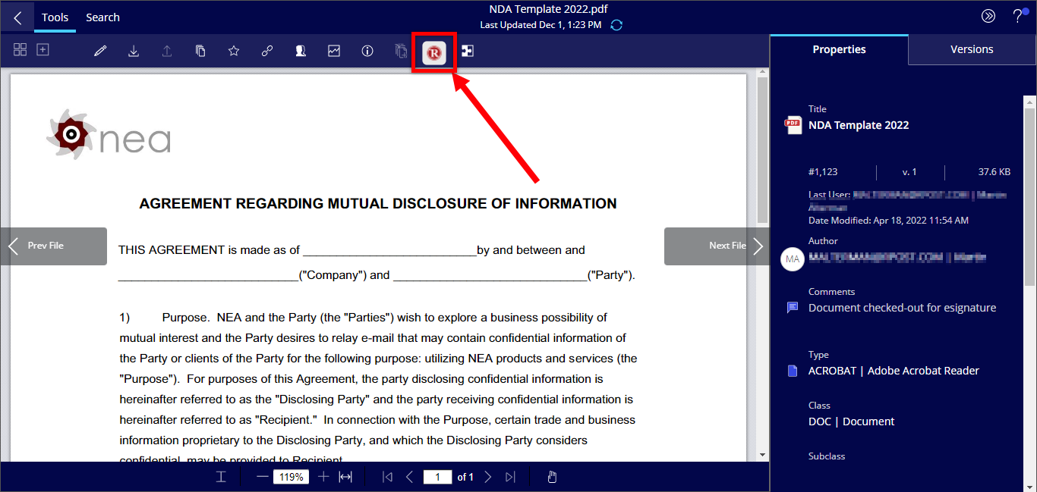Click the 119% zoom level field
The image size is (1037, 492).
click(291, 477)
